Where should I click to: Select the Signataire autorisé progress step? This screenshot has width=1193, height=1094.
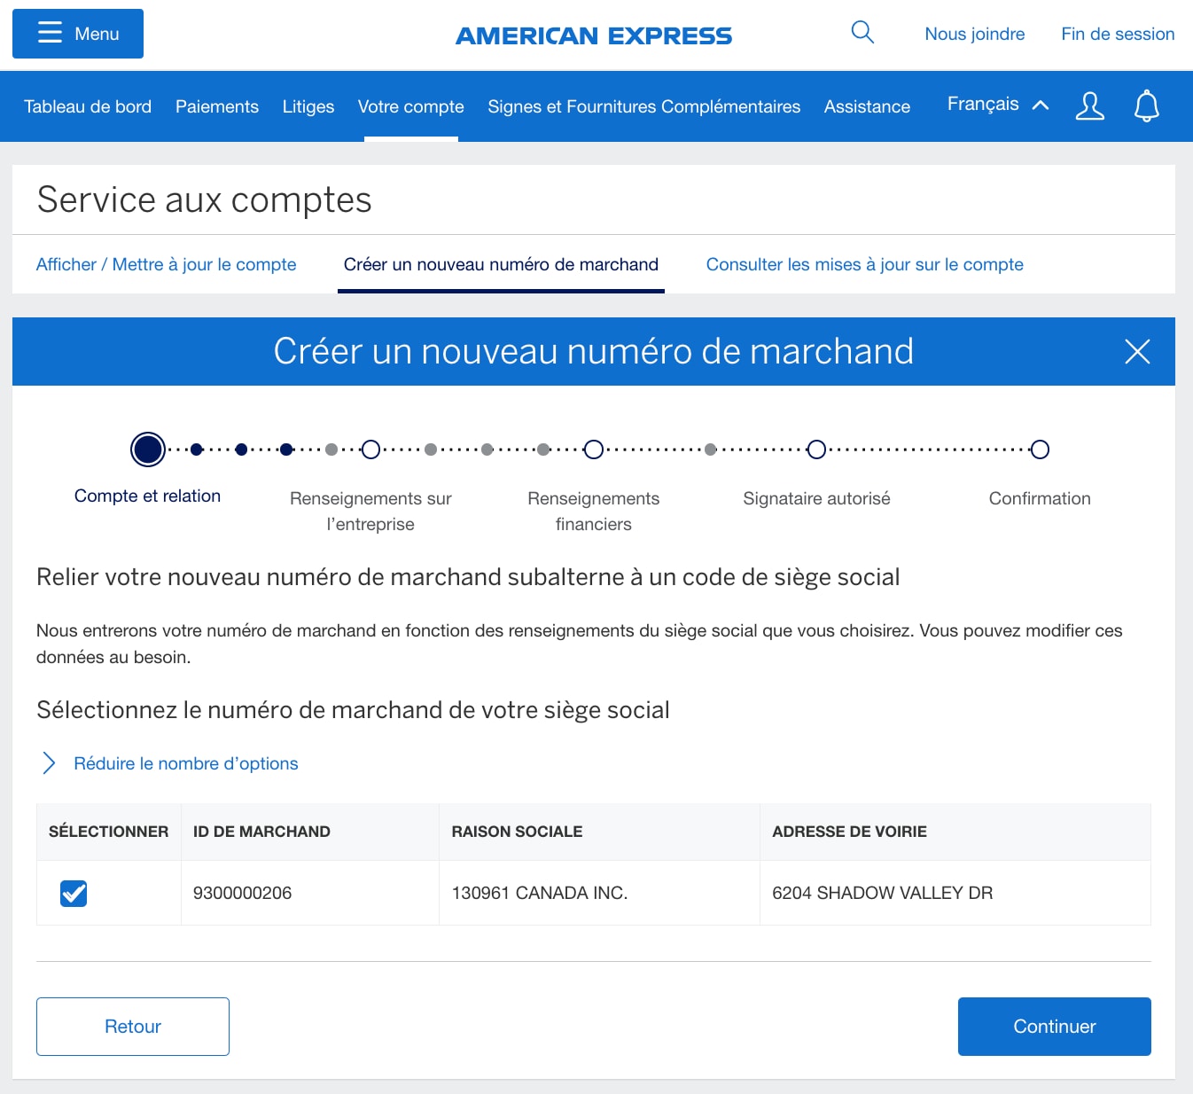tap(815, 449)
